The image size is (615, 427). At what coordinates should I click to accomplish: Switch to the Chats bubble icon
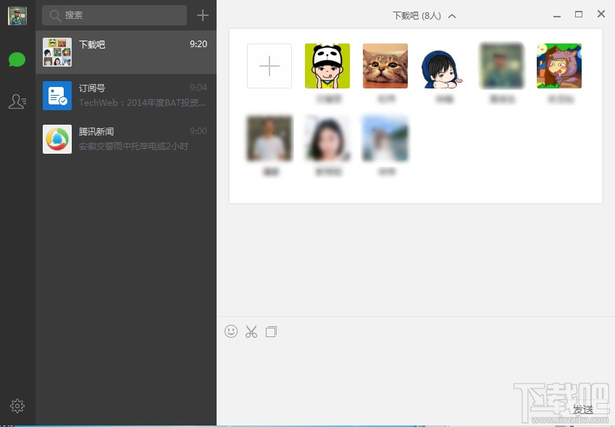17,59
